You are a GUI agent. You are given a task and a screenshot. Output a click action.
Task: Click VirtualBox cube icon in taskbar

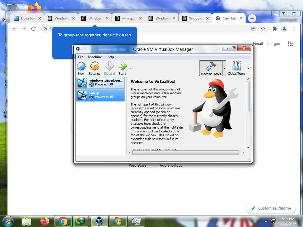tap(99, 221)
